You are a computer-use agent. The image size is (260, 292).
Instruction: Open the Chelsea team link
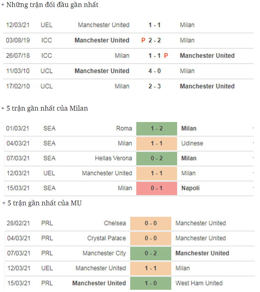[115, 223]
